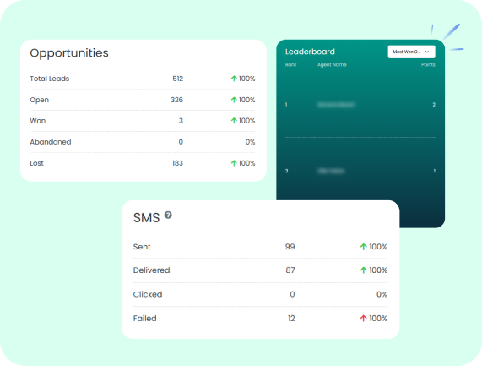This screenshot has width=482, height=366.
Task: Click the green arrow on the Open row
Action: [x=234, y=100]
